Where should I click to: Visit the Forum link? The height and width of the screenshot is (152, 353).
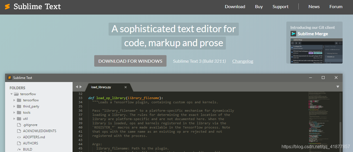(336, 7)
